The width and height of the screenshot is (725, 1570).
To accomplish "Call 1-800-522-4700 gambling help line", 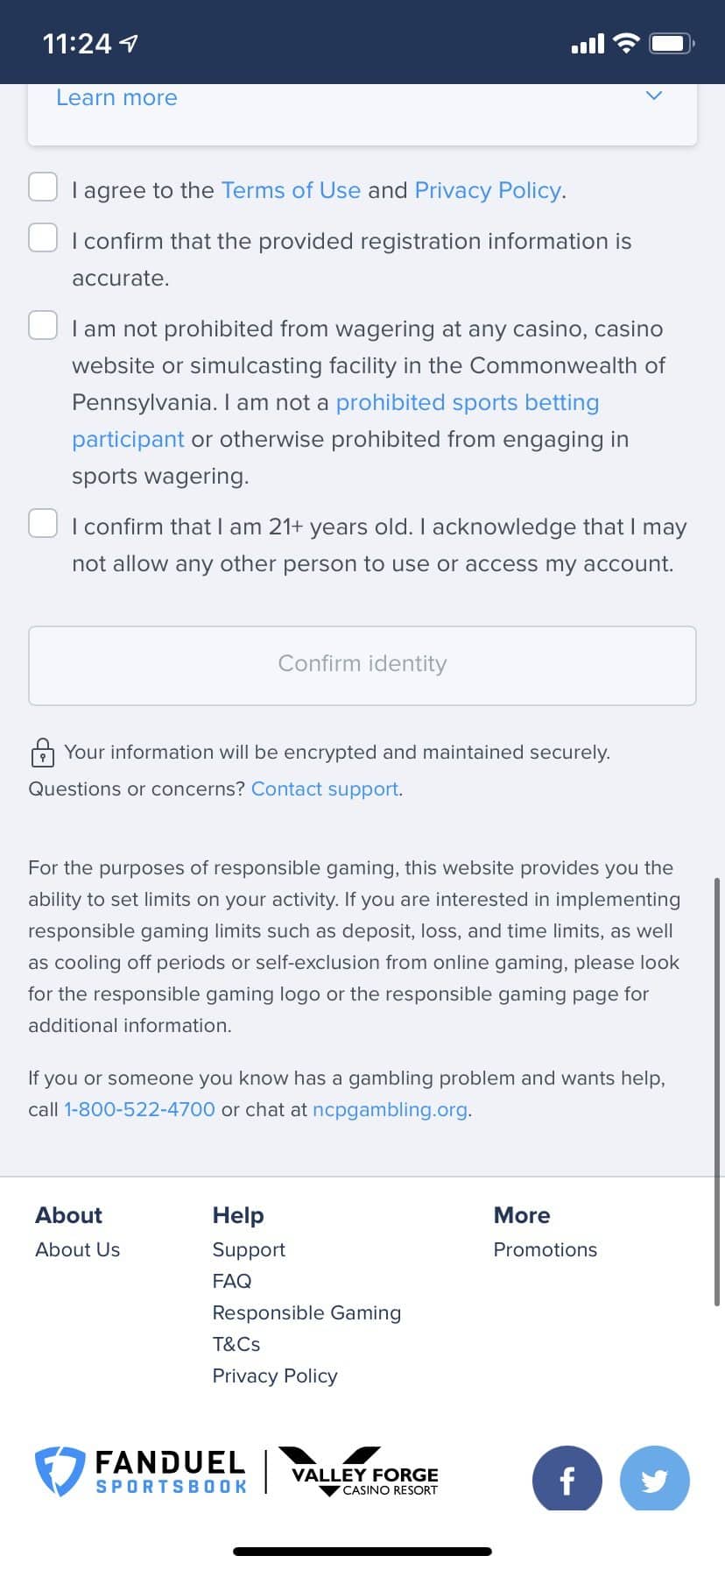I will coord(138,1108).
